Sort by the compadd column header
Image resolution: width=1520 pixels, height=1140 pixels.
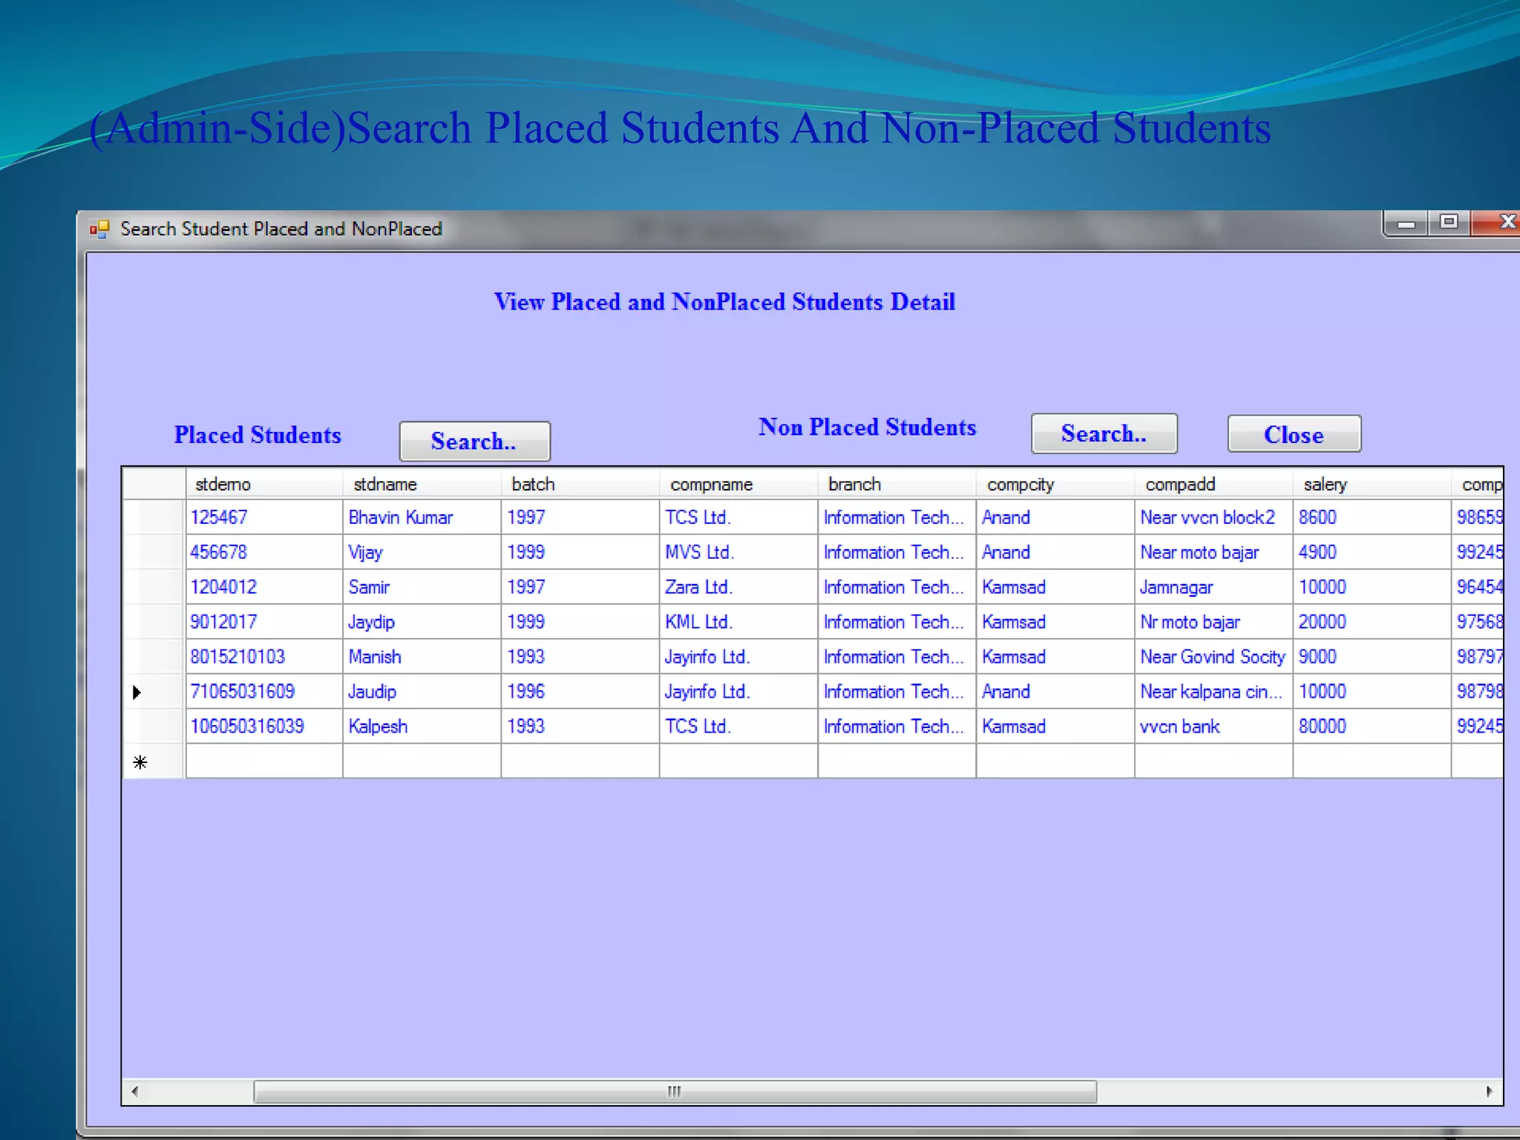(1214, 484)
